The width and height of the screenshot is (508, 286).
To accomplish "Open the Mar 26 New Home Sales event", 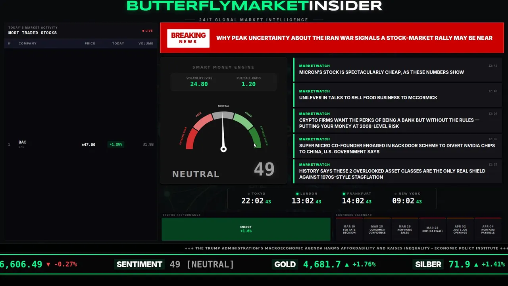I will 405,229.
